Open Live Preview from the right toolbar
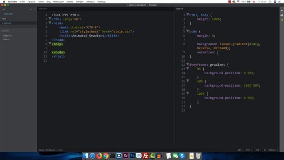This screenshot has width=284, height=160. (282, 11)
